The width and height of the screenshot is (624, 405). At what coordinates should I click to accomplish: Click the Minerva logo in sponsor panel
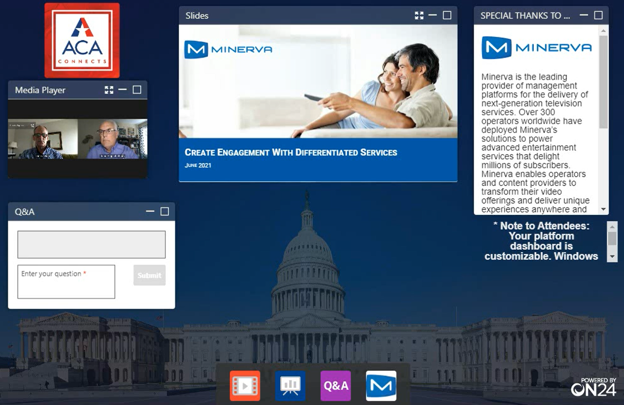click(x=537, y=48)
